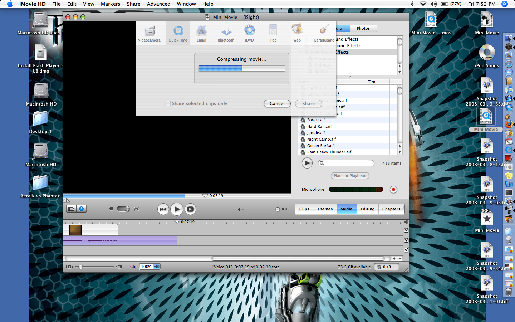
Task: Select the iWeb share icon
Action: [x=296, y=33]
